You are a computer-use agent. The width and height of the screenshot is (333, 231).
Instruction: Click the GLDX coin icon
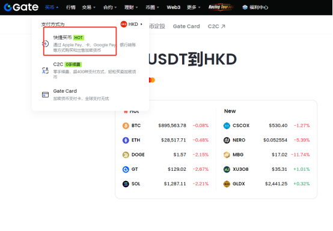227,184
